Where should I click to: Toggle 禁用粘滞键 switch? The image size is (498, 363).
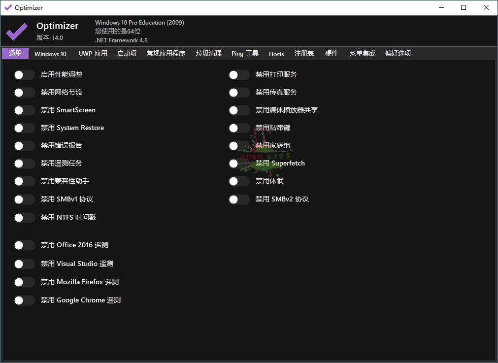coord(239,128)
